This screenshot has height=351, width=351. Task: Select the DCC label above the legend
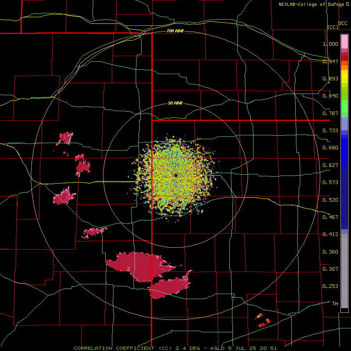point(342,23)
